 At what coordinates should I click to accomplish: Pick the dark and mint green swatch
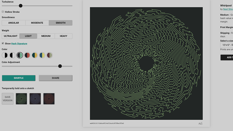point(20,55)
